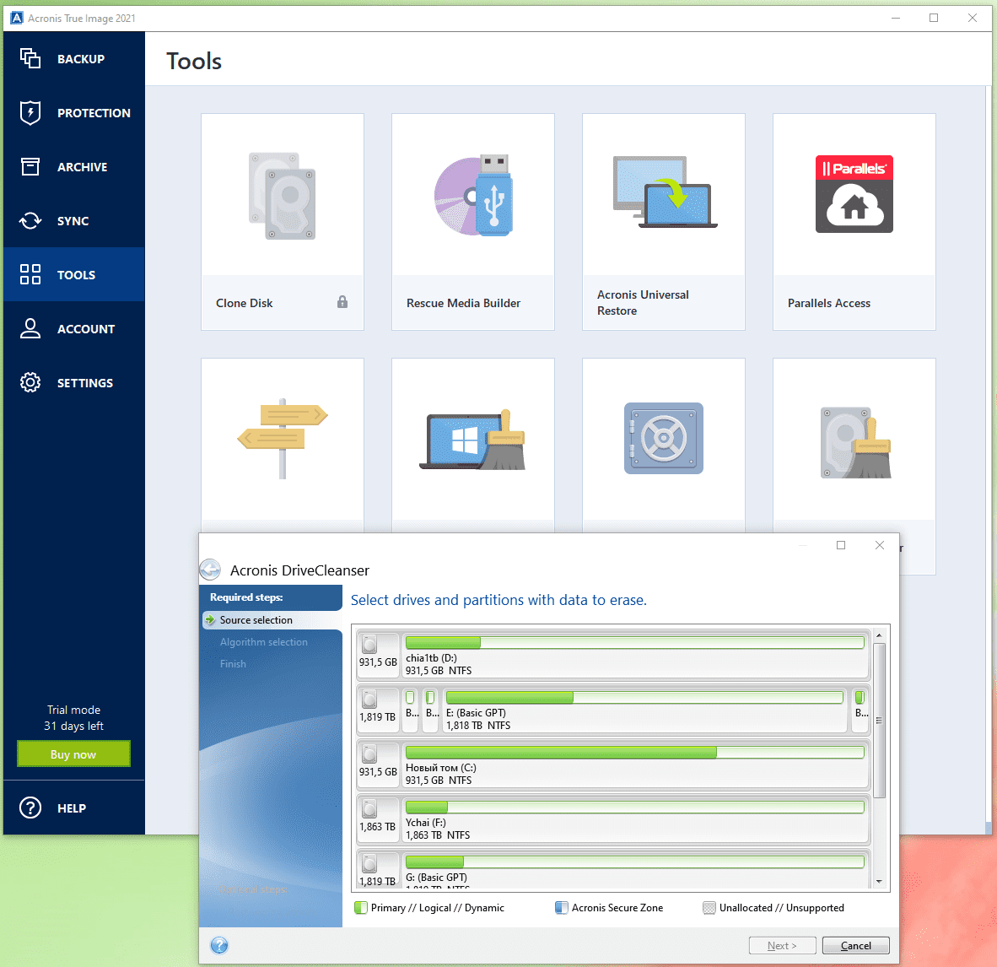Click scroll down arrow in drive list
This screenshot has height=967, width=997.
[x=879, y=881]
